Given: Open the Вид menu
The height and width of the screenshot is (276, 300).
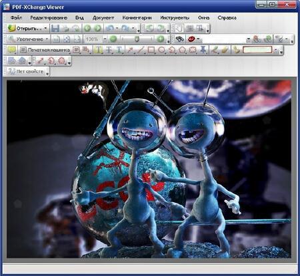Looking at the screenshot, I should [79, 17].
